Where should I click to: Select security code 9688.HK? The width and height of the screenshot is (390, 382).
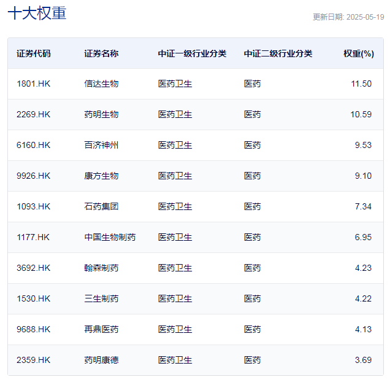point(33,329)
